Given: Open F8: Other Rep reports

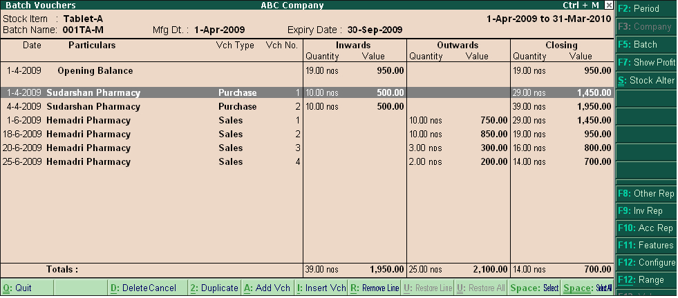Looking at the screenshot, I should click(x=646, y=194).
